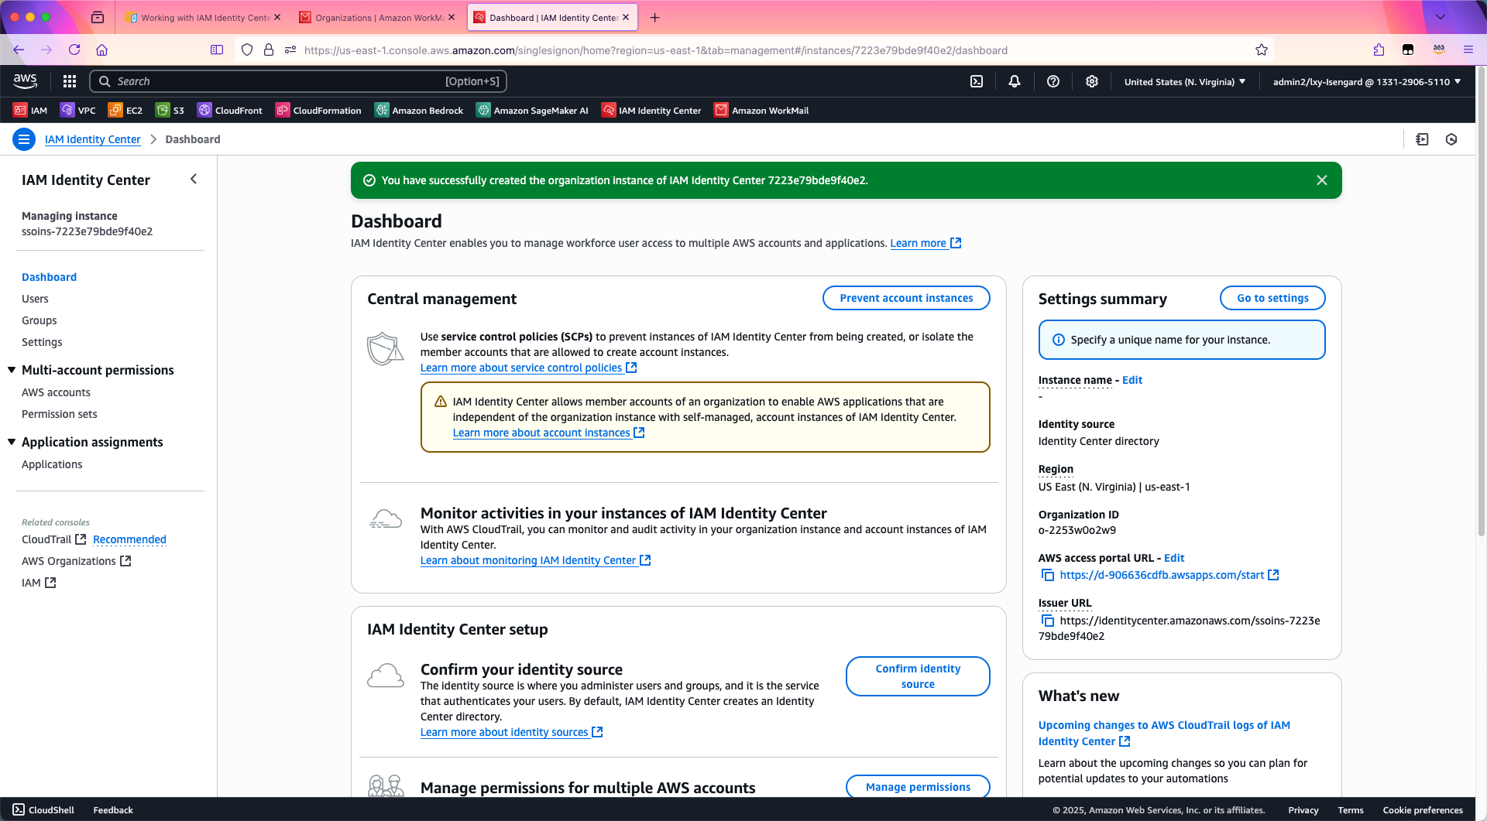Bookmark this page with the star icon
Viewport: 1487px width, 821px height.
[1262, 50]
